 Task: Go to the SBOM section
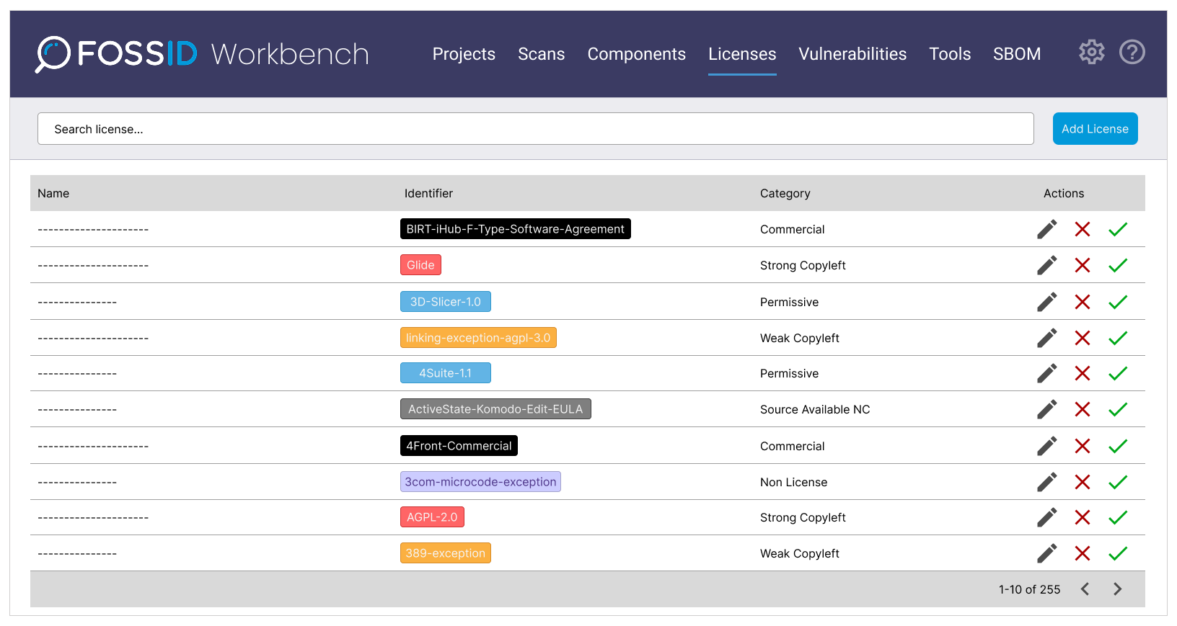coord(1017,54)
